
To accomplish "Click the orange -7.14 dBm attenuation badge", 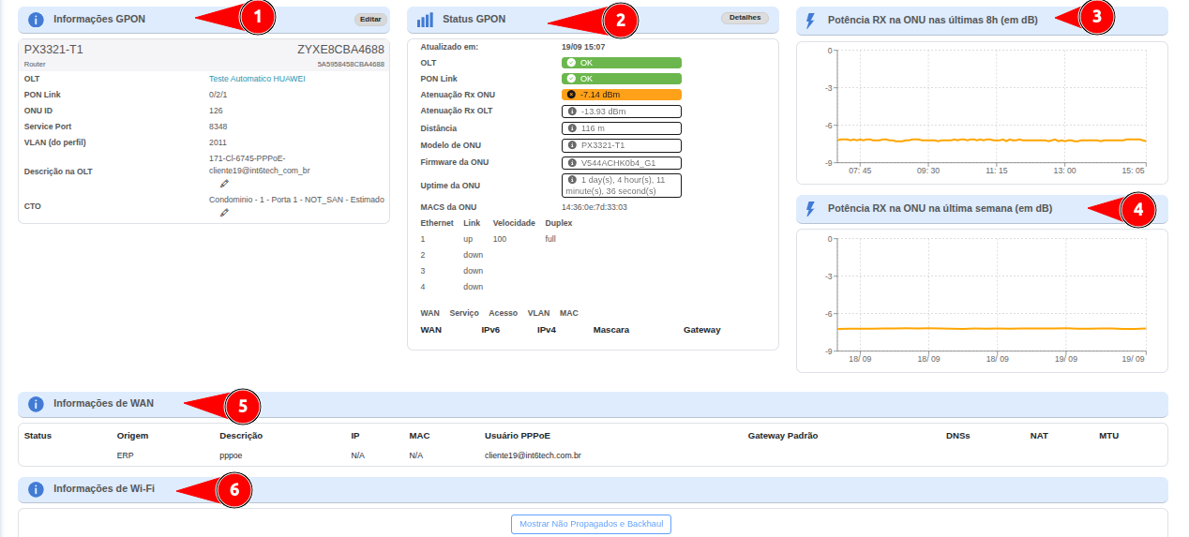I will click(x=621, y=95).
